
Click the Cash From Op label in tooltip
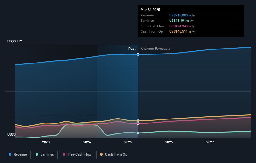click(x=152, y=32)
